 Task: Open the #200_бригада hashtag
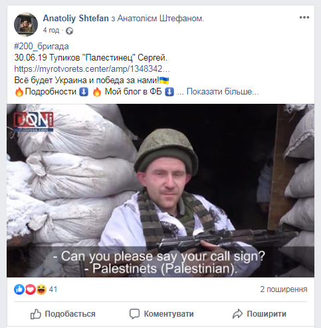[41, 47]
